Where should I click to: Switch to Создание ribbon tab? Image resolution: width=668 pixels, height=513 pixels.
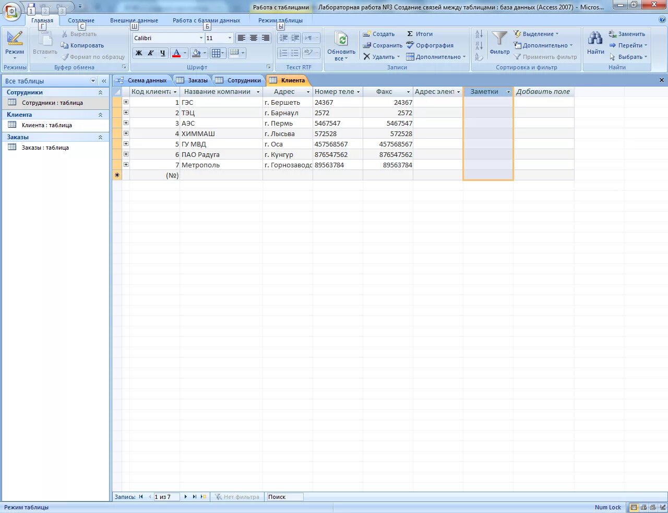tap(81, 20)
